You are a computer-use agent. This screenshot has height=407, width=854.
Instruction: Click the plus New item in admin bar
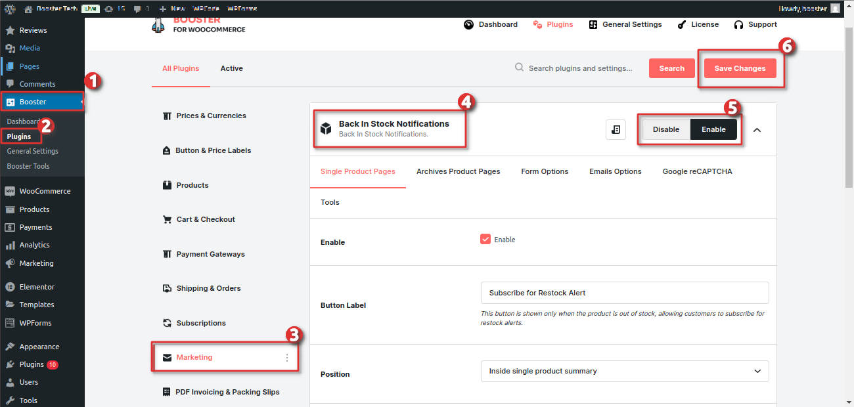(172, 9)
